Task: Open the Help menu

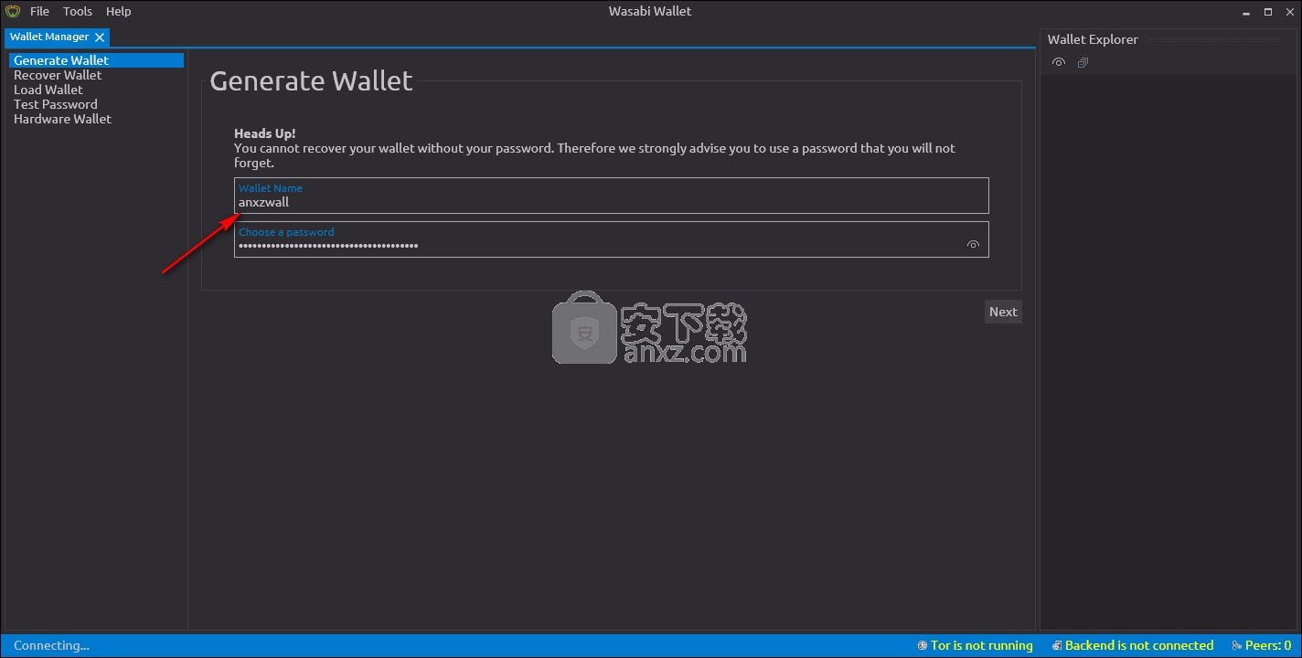Action: coord(119,12)
